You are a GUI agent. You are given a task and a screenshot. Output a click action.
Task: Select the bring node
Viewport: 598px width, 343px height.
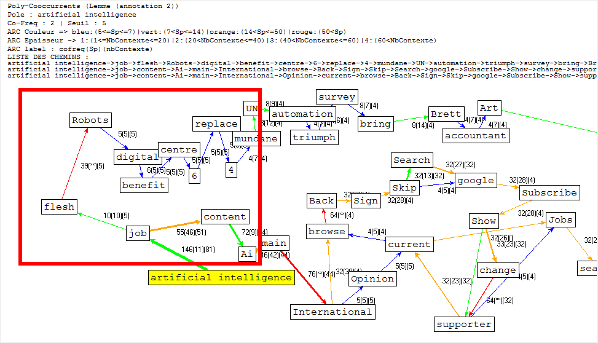click(x=376, y=124)
